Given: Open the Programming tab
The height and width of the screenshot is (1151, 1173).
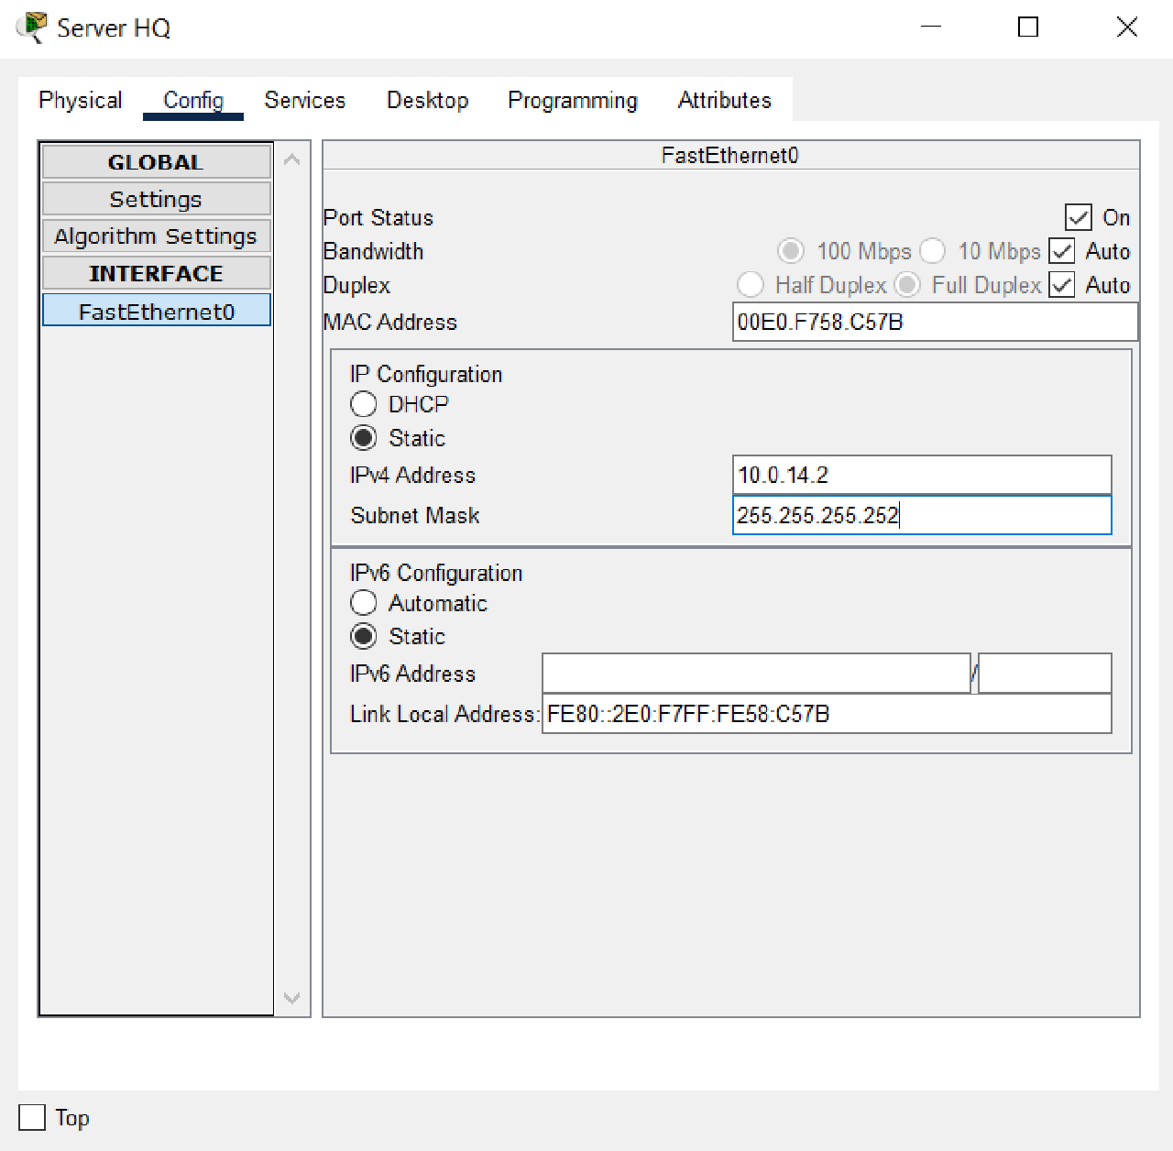Looking at the screenshot, I should [571, 101].
